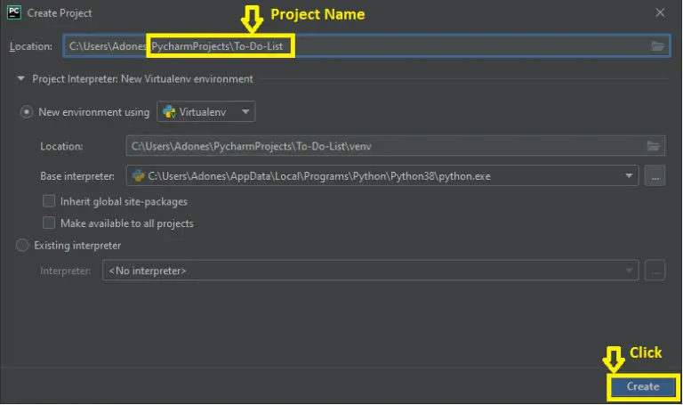The width and height of the screenshot is (683, 405).
Task: Click the PyCharm logo icon in title bar
Action: coord(14,12)
